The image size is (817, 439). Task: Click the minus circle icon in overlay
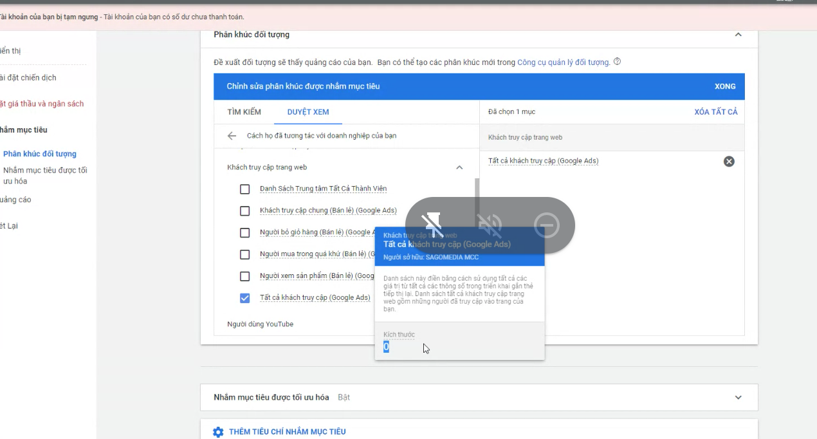coord(547,225)
